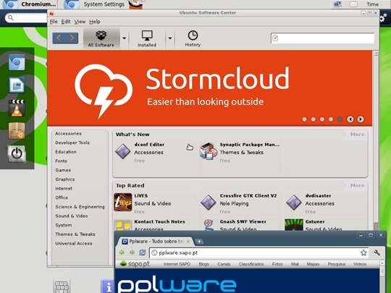Open the Science & Engineering category
Viewport: 391px width, 293px height.
coord(80,207)
